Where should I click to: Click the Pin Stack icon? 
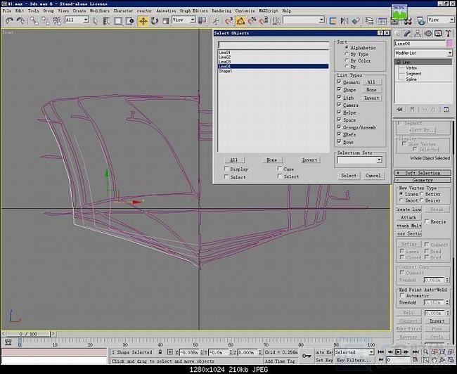tap(399, 109)
